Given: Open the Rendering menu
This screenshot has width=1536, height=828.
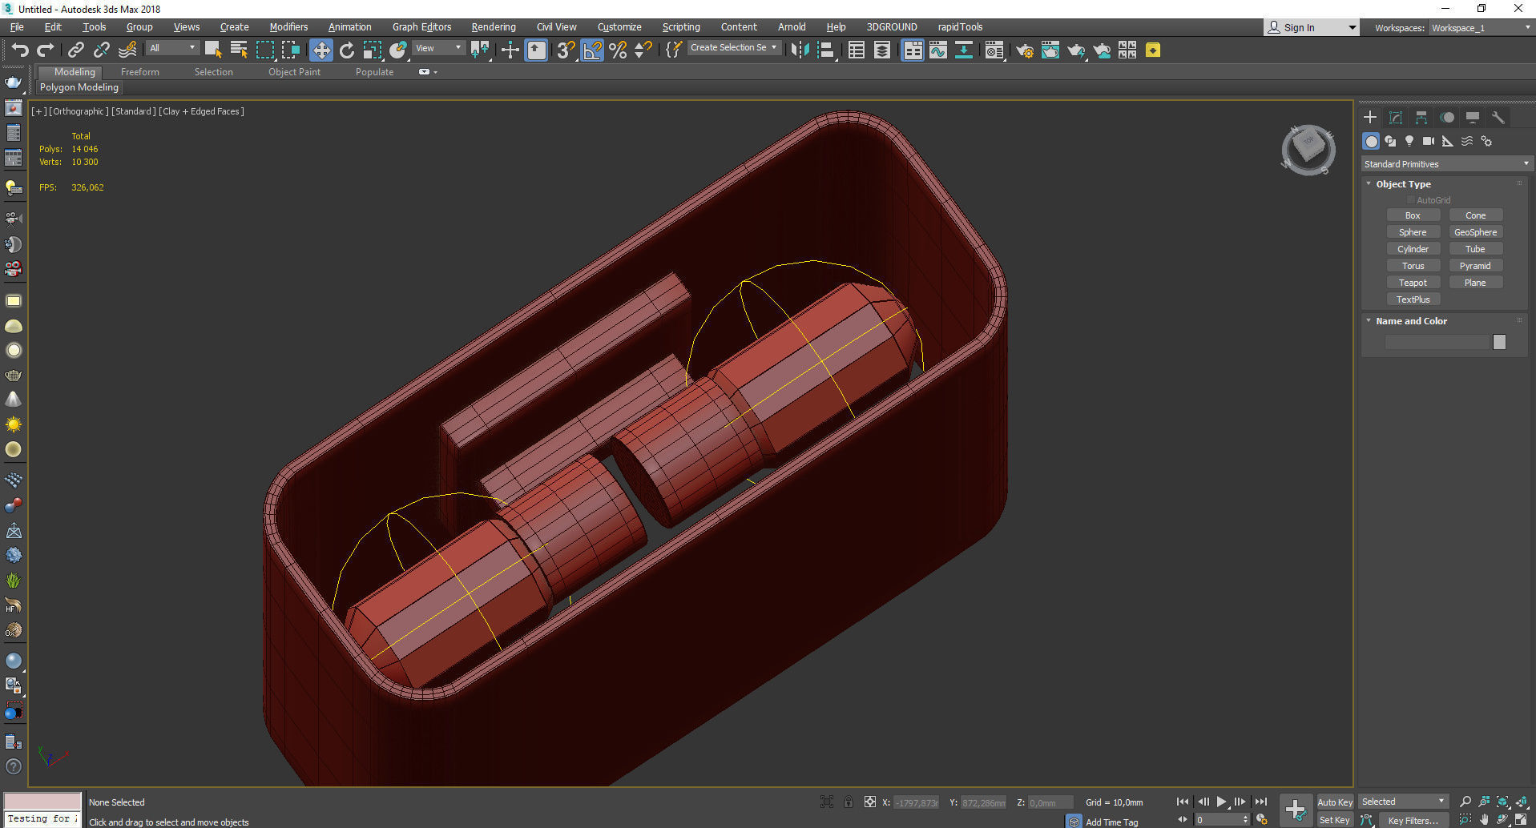Looking at the screenshot, I should [x=494, y=27].
